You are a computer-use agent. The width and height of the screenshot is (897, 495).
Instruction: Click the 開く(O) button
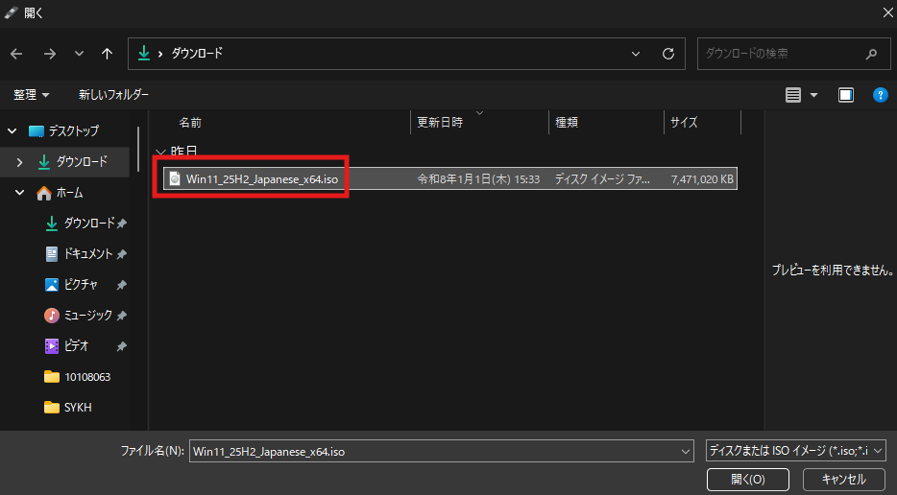[x=747, y=479]
